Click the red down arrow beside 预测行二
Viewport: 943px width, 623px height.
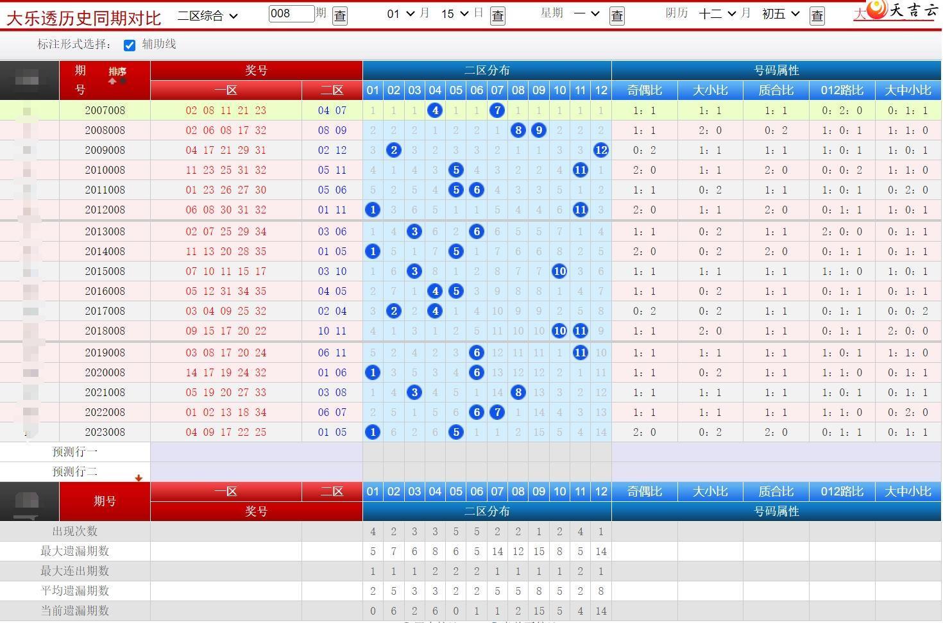[x=139, y=478]
